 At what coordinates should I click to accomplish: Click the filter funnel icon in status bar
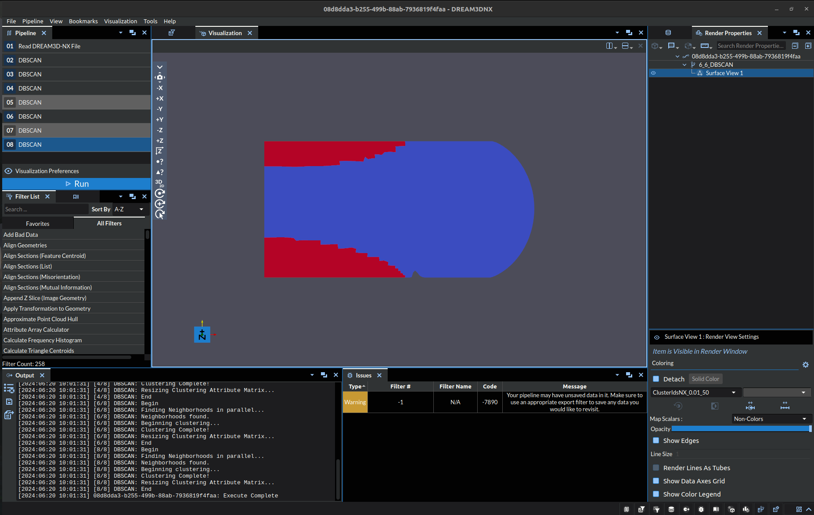(x=656, y=509)
